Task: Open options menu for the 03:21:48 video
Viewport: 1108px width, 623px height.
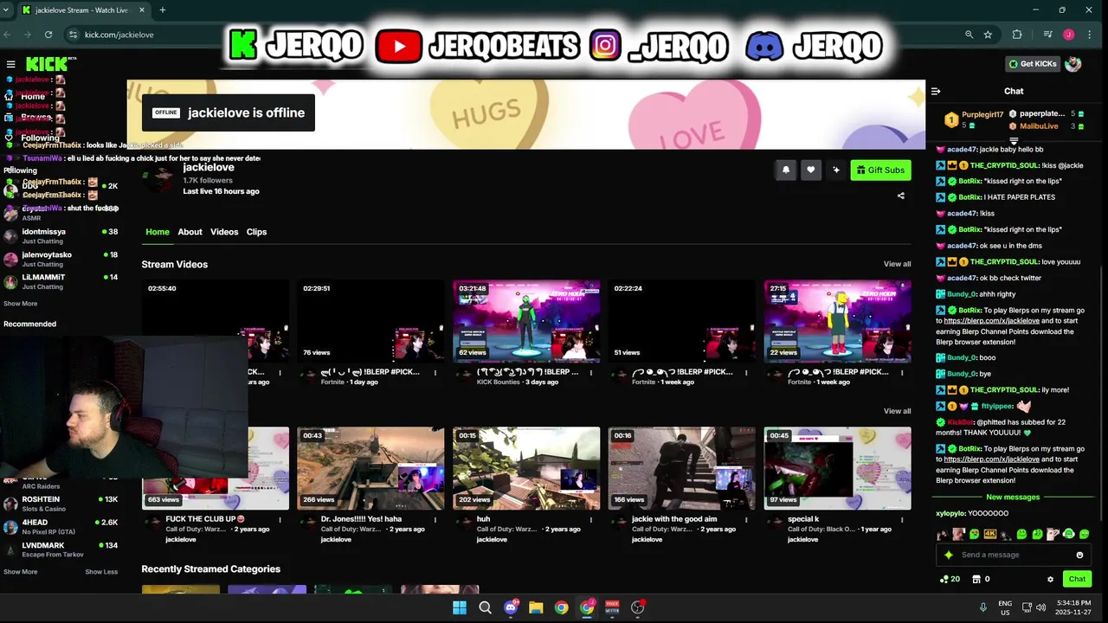Action: click(591, 373)
